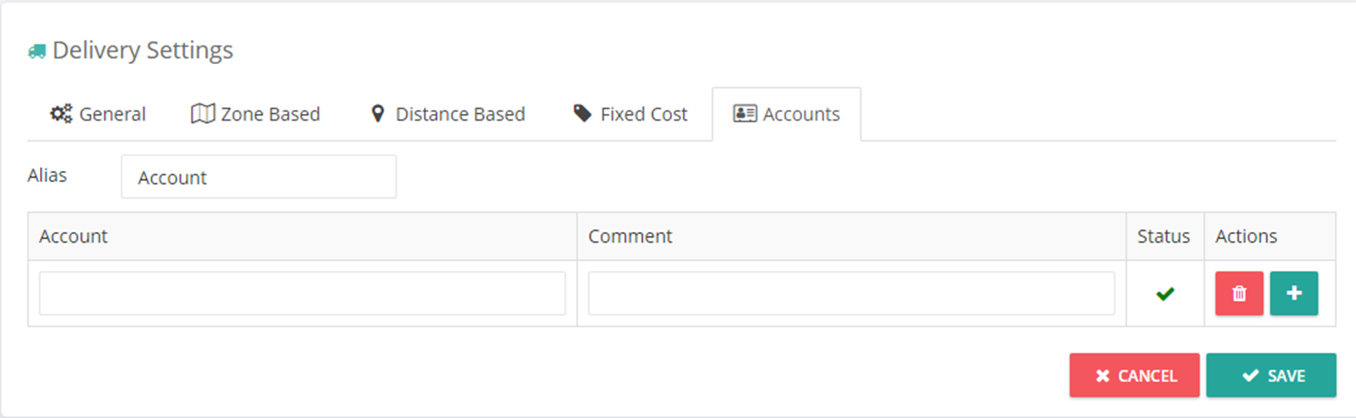Focus the Alias text field
Viewport: 1356px width, 418px height.
[259, 176]
